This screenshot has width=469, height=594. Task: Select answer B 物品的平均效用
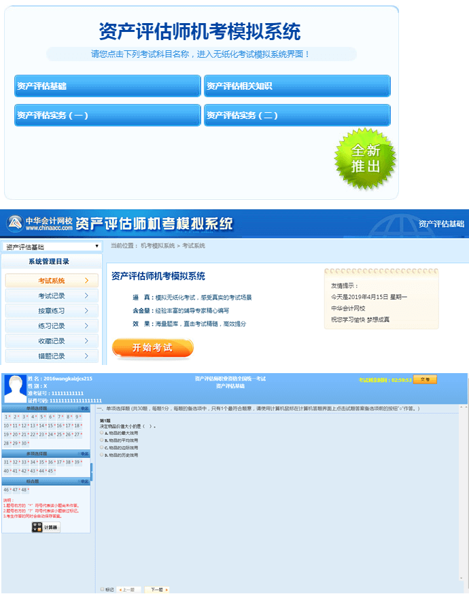pyautogui.click(x=101, y=440)
